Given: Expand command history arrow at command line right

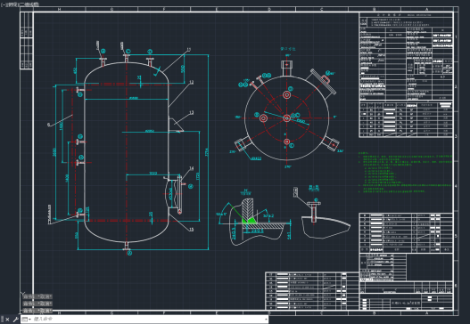Looking at the screenshot, I should [x=266, y=320].
